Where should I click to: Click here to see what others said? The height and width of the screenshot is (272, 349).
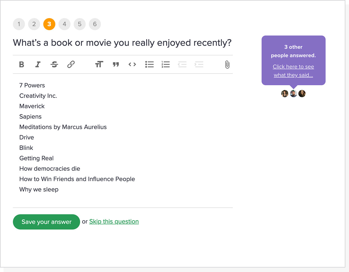[293, 71]
